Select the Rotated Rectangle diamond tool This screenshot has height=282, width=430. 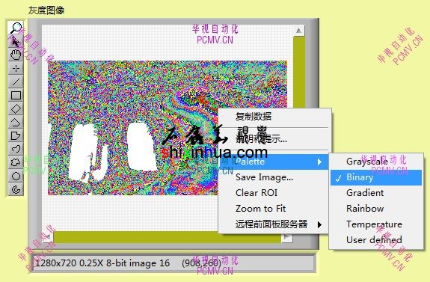(x=16, y=108)
